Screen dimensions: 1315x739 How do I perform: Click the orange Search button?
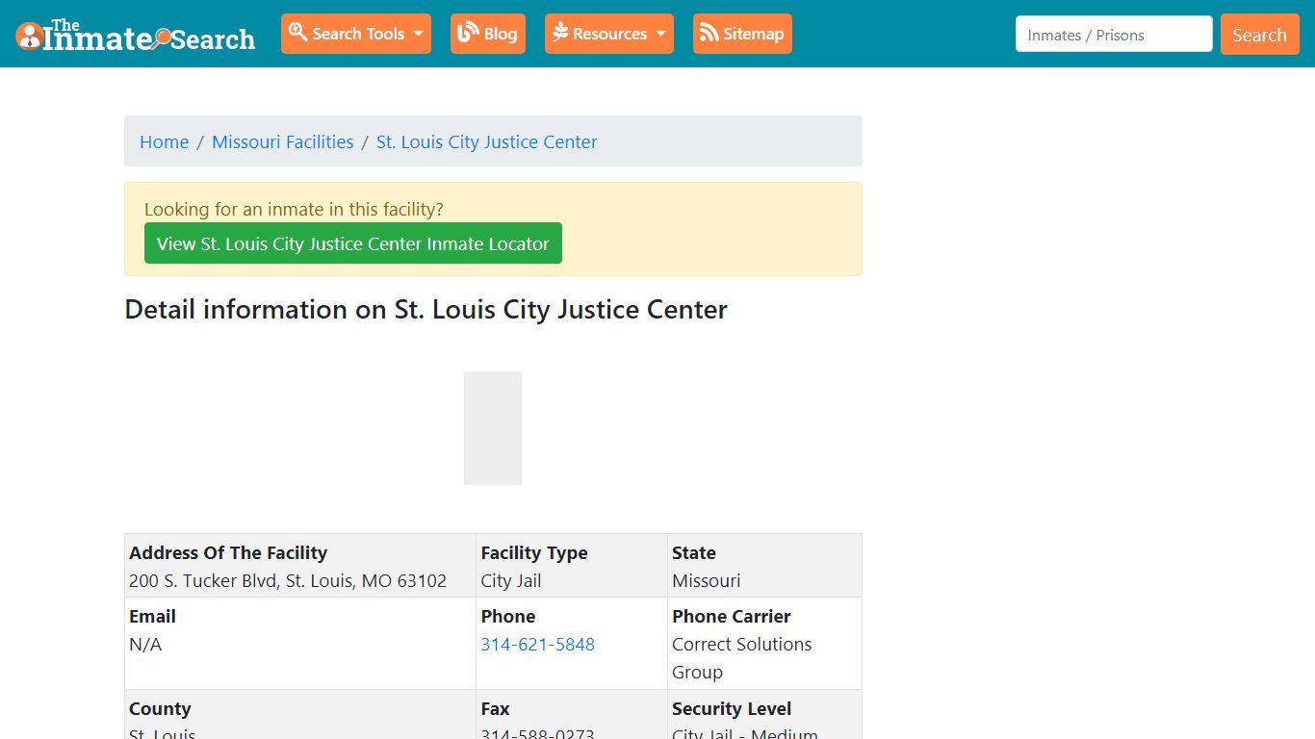tap(1259, 35)
